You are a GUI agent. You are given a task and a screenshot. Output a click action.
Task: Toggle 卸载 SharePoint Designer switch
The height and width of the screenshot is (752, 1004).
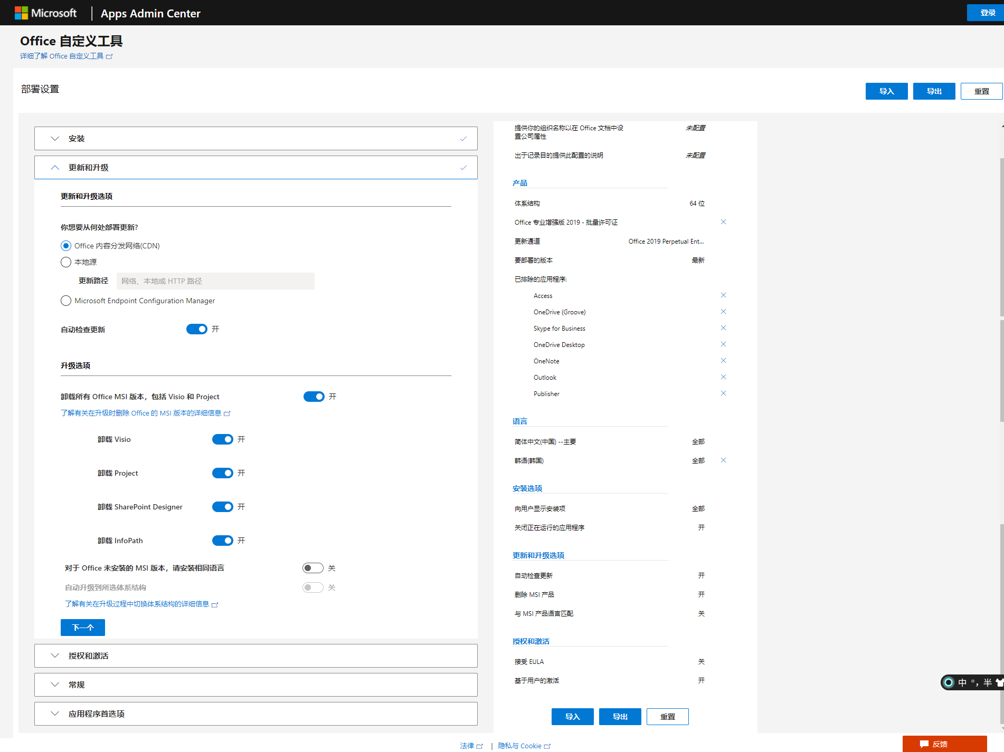[223, 507]
